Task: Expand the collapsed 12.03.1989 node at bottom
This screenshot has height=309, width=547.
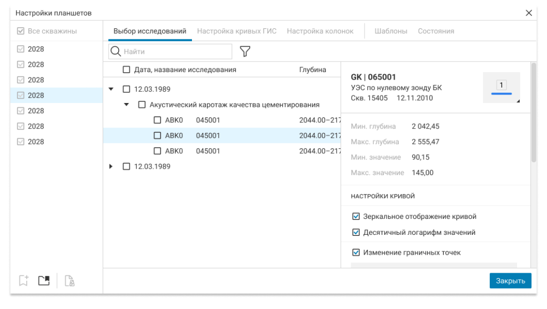Action: [111, 167]
